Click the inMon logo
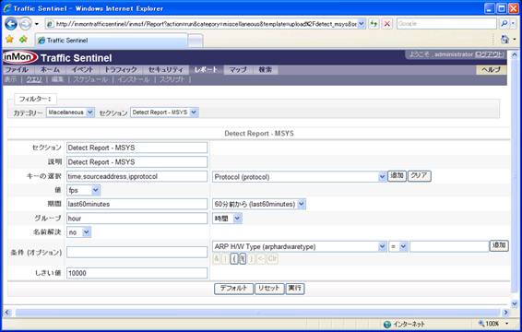The height and width of the screenshot is (332, 522). tap(20, 57)
